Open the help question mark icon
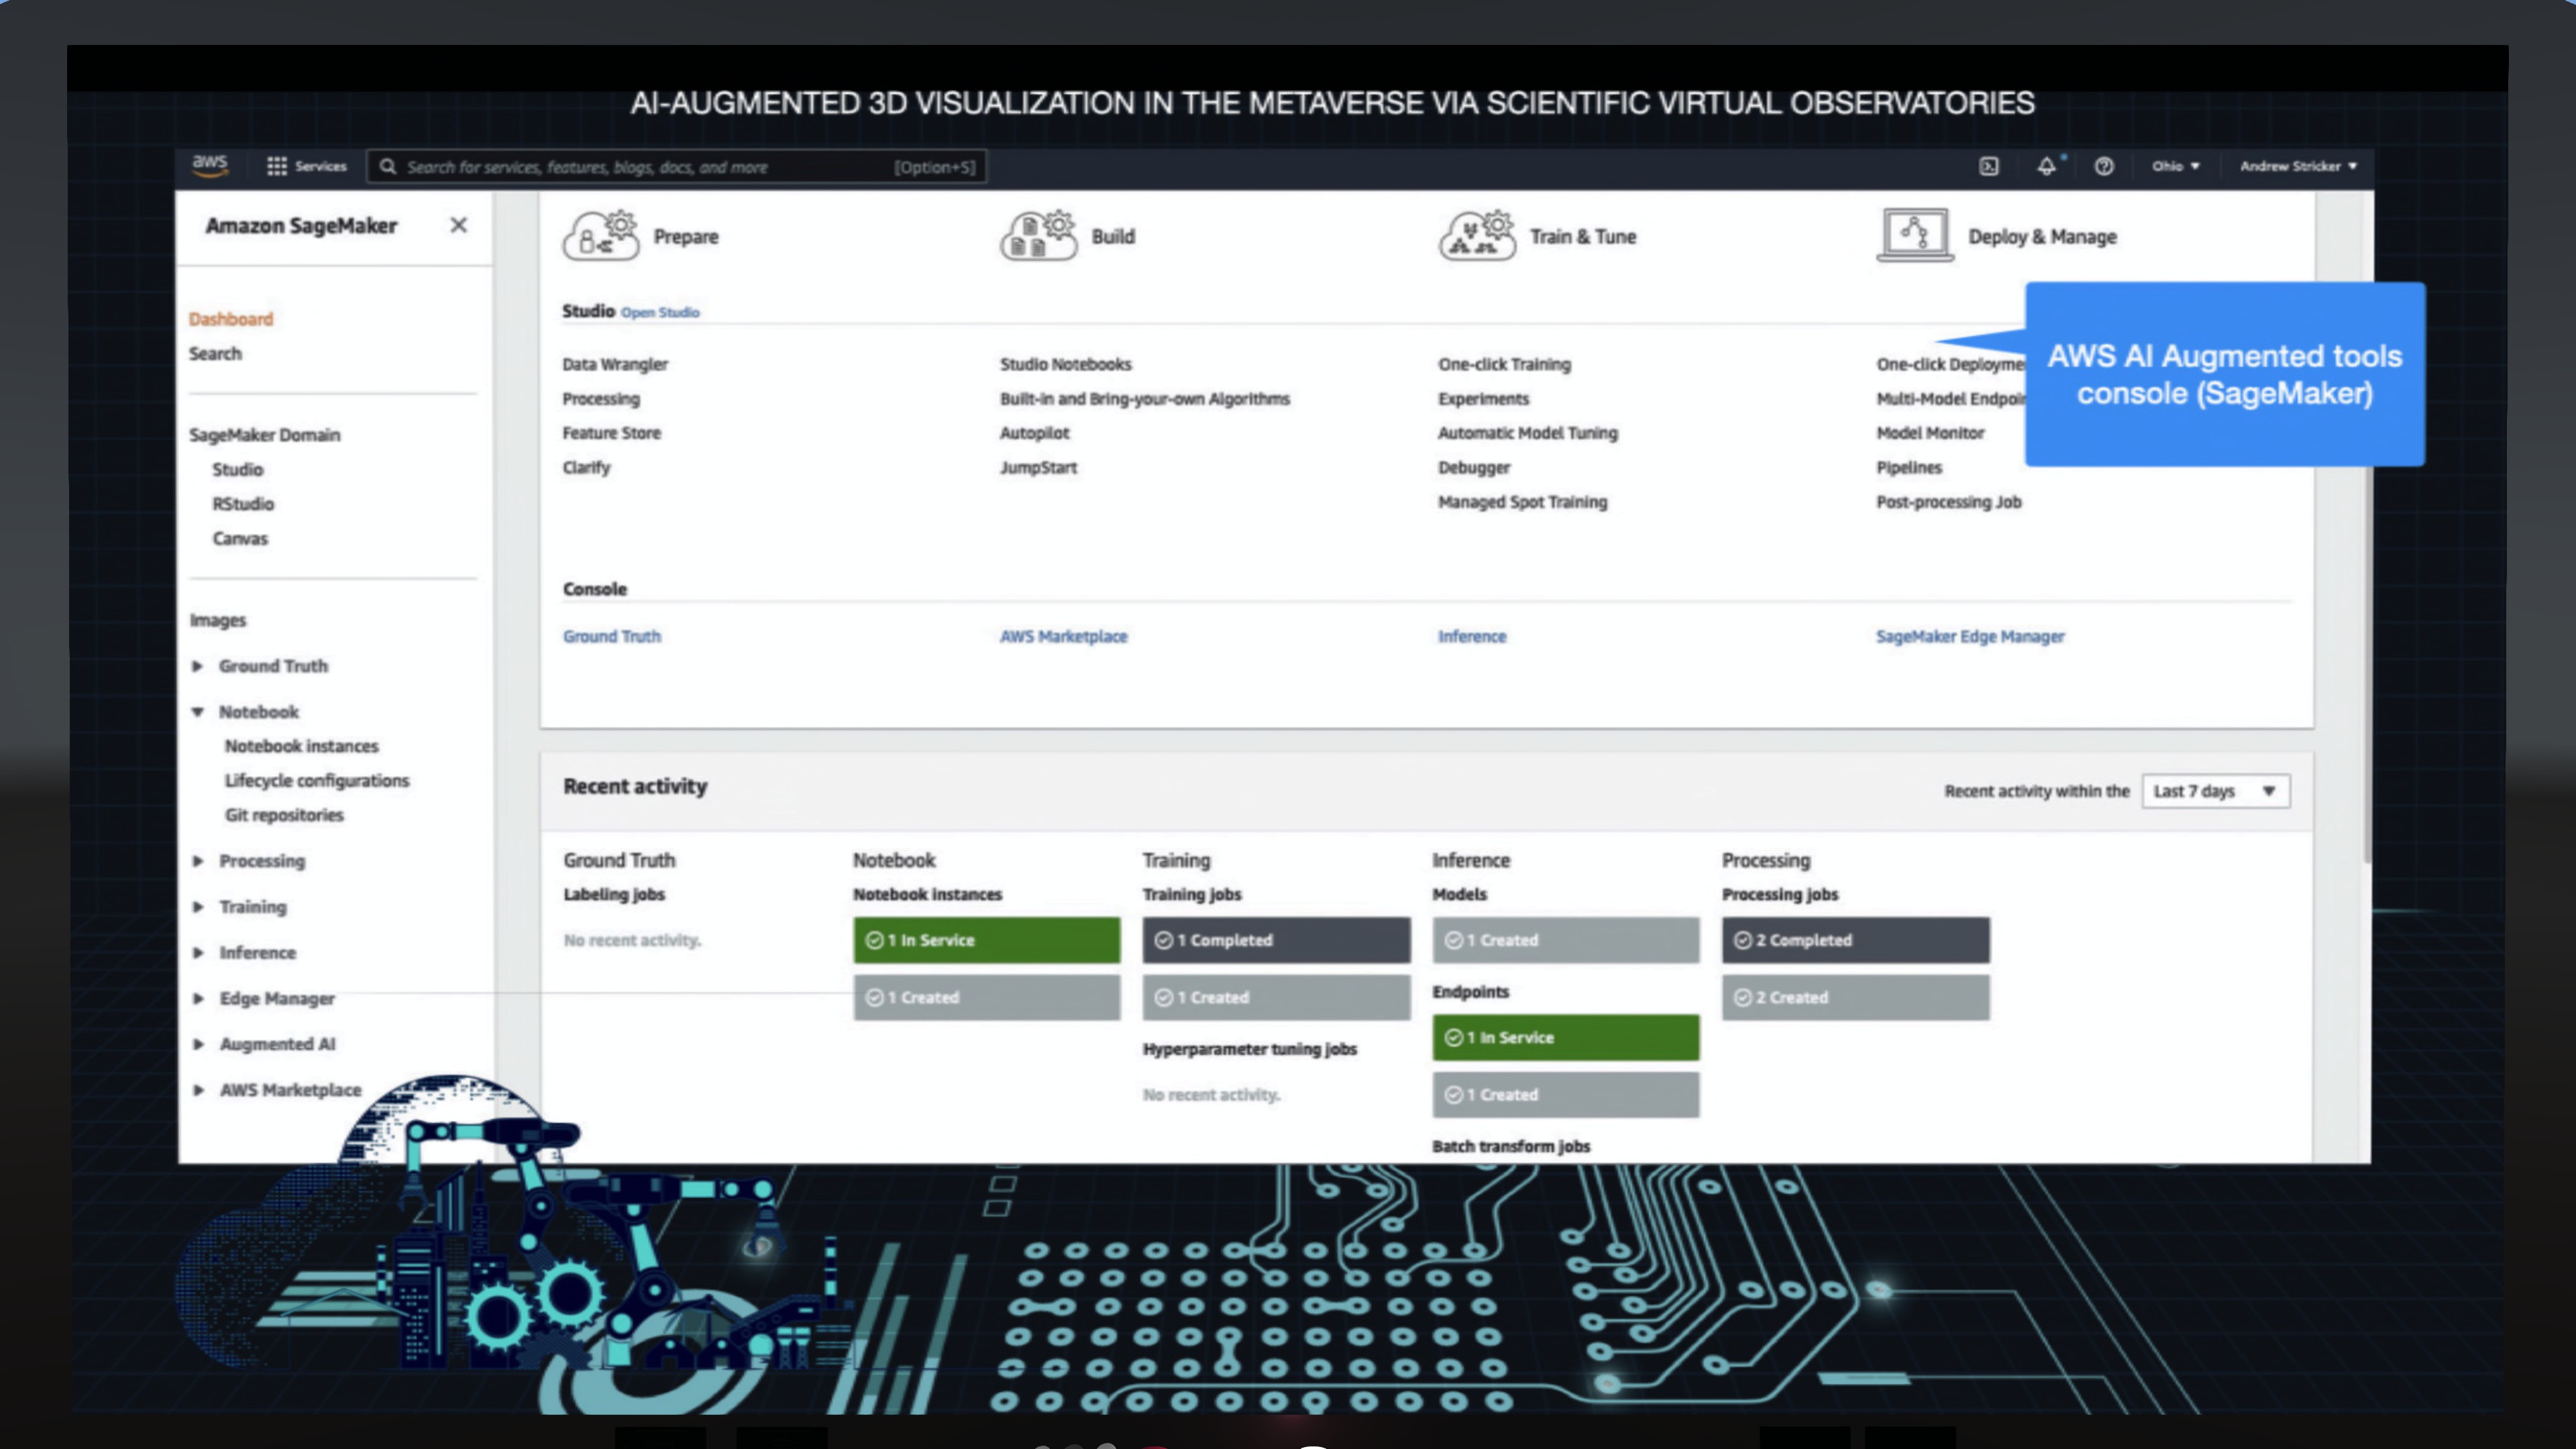The height and width of the screenshot is (1449, 2576). 2104,166
